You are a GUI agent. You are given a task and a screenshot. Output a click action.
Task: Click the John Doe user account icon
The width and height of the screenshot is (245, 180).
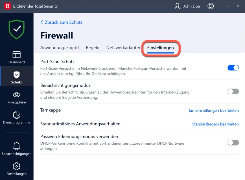(177, 6)
